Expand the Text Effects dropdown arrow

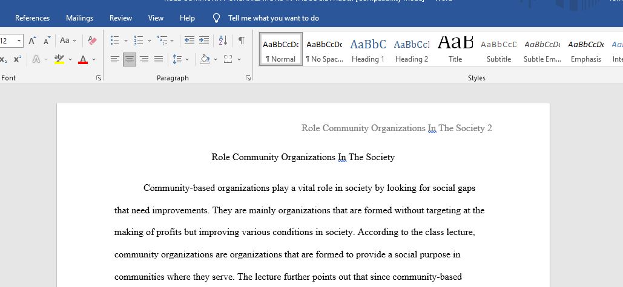46,59
